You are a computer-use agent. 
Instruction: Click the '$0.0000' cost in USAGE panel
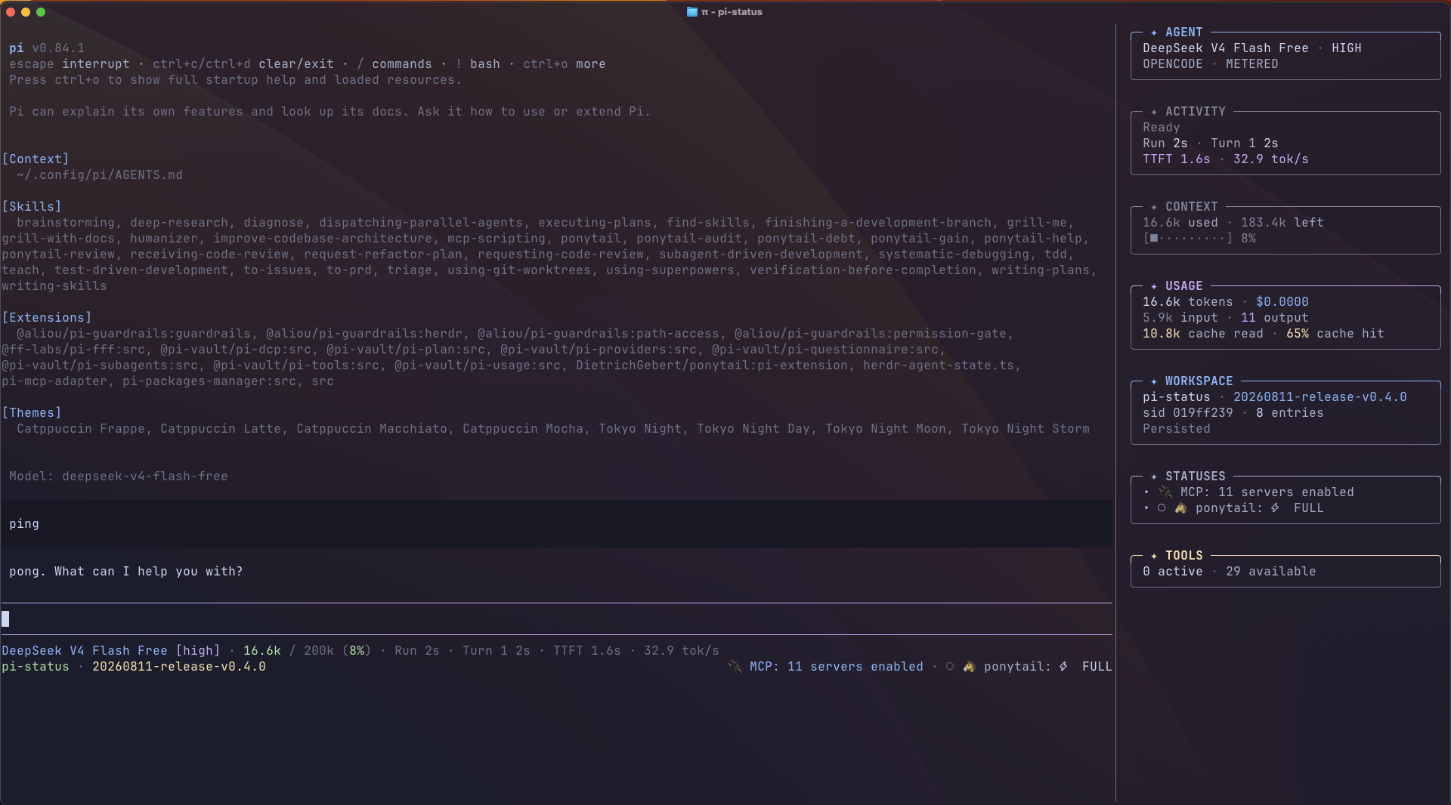[x=1282, y=302]
